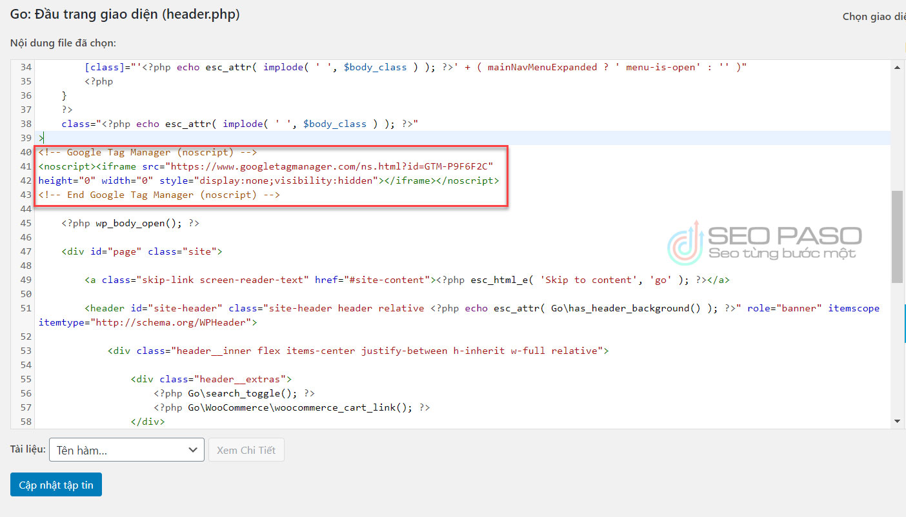Click line number 45 in the gutter
The width and height of the screenshot is (906, 517).
click(x=26, y=223)
